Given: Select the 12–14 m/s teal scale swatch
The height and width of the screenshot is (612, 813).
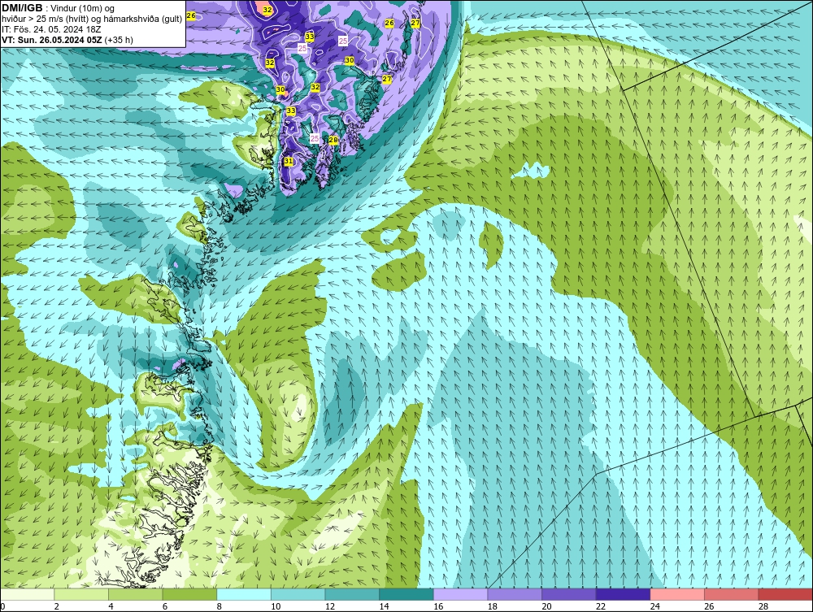Looking at the screenshot, I should pyautogui.click(x=352, y=594).
